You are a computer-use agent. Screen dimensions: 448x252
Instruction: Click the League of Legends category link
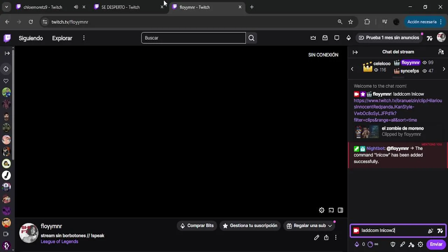[x=59, y=241]
